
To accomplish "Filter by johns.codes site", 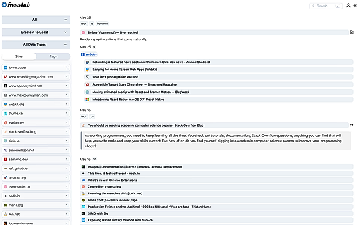I will 36,68.
